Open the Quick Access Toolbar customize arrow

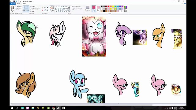pos(21,1)
